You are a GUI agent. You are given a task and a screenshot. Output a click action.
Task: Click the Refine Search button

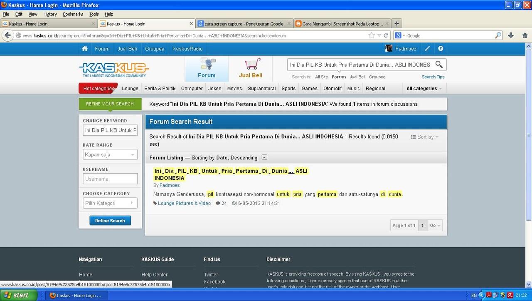[x=110, y=221]
